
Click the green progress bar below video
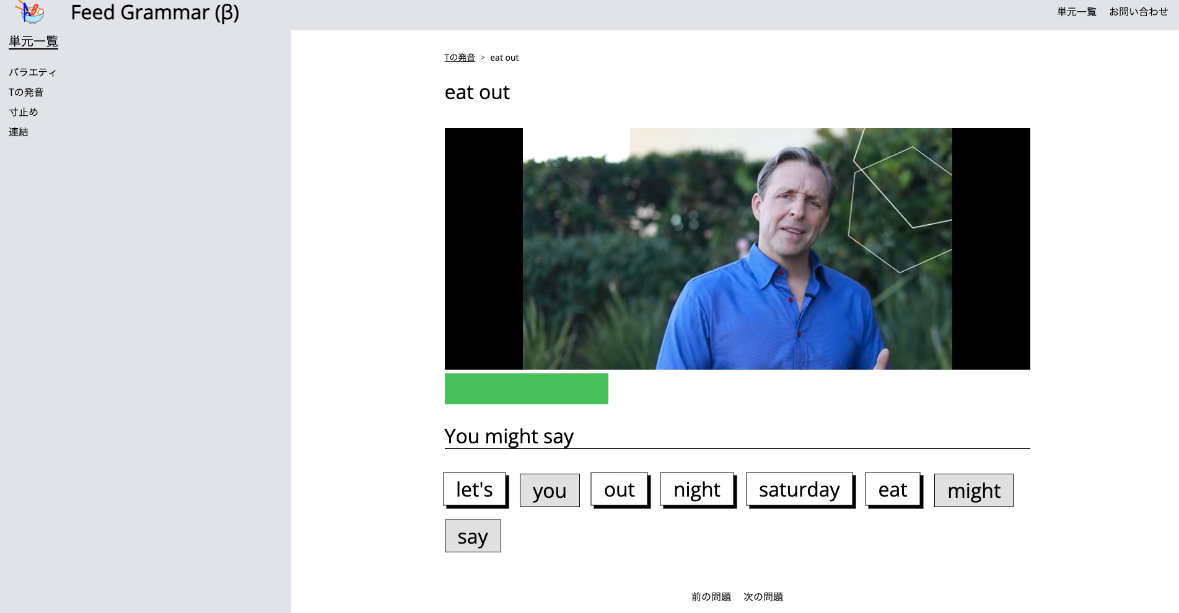click(x=526, y=389)
